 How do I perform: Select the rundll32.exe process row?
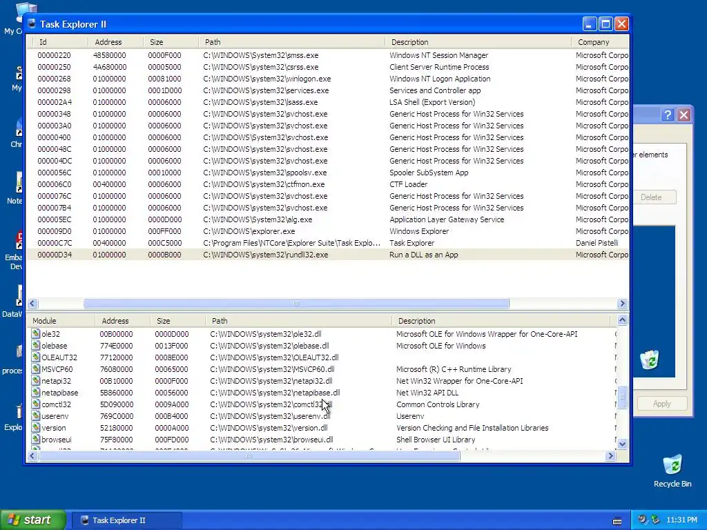327,254
